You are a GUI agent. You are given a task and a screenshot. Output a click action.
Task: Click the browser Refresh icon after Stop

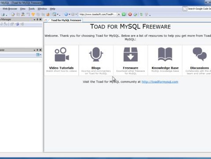point(135,14)
